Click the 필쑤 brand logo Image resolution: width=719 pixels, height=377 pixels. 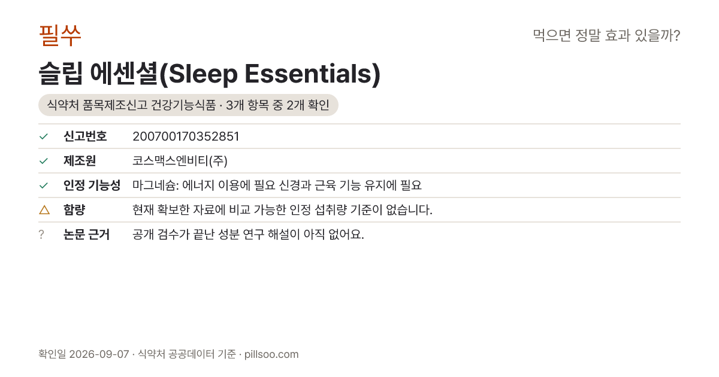pos(60,35)
